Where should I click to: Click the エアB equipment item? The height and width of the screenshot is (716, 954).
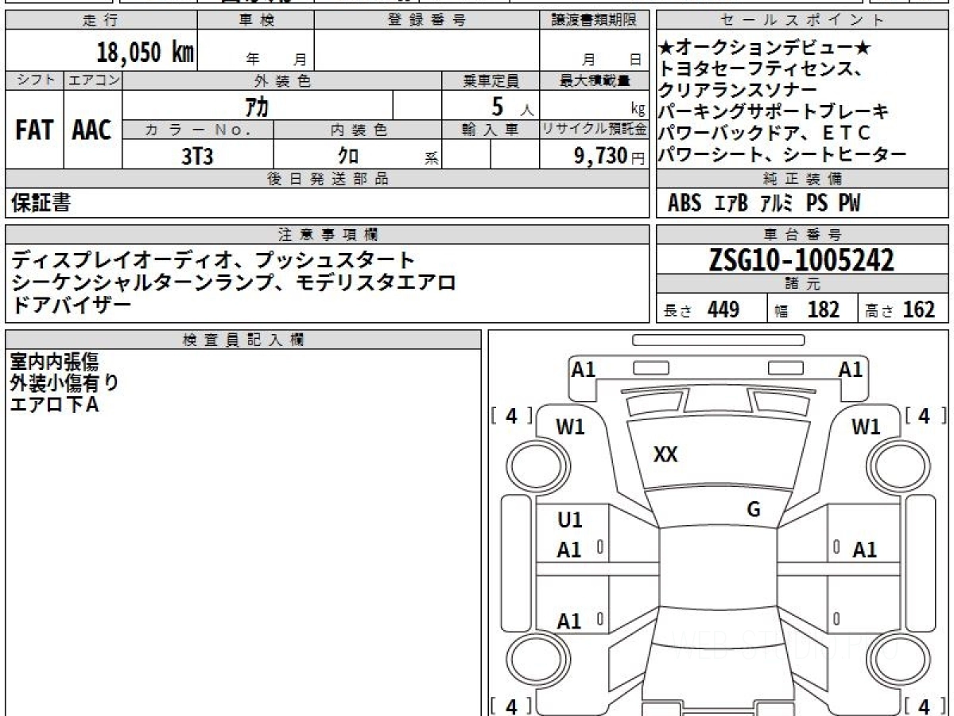(x=731, y=204)
